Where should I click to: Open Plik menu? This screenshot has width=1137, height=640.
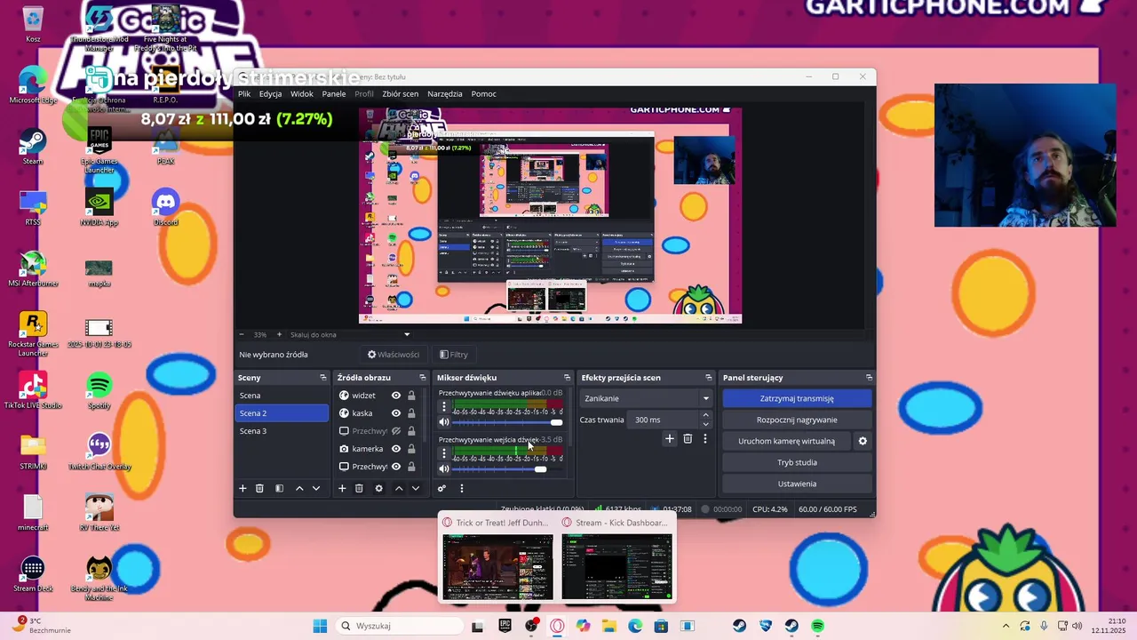pos(243,93)
